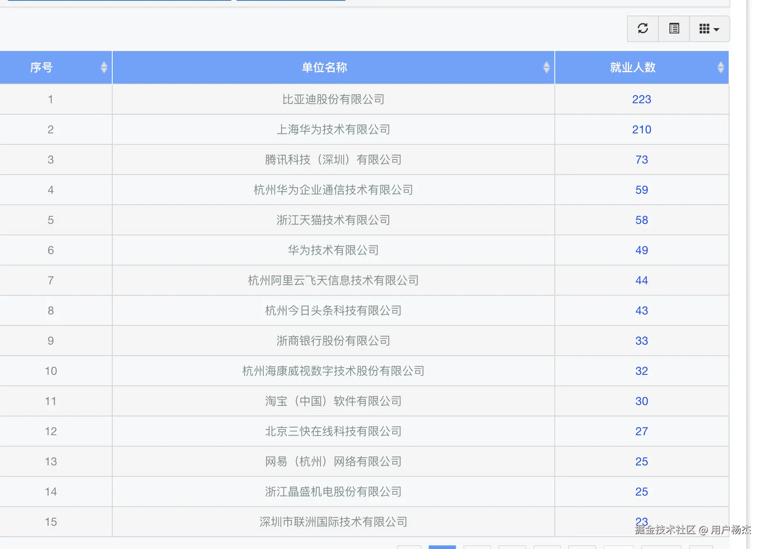Click the sort icon beside 就业人数 header
This screenshot has height=549, width=765.
pyautogui.click(x=721, y=67)
